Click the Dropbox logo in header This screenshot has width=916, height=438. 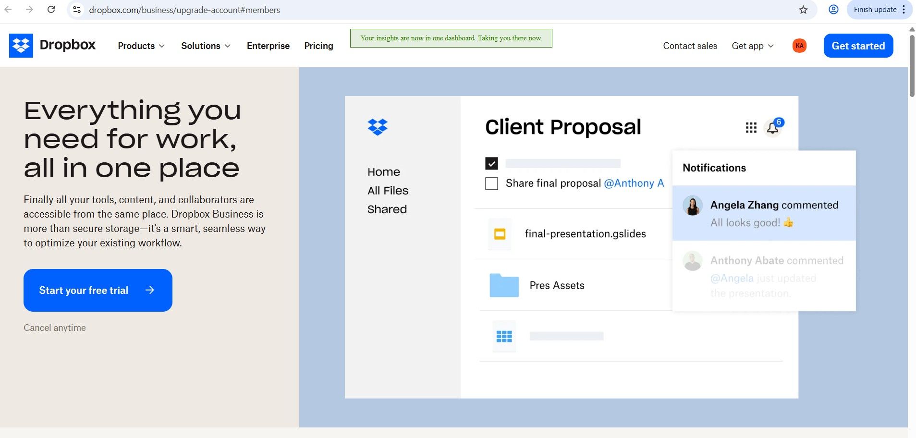pyautogui.click(x=52, y=46)
